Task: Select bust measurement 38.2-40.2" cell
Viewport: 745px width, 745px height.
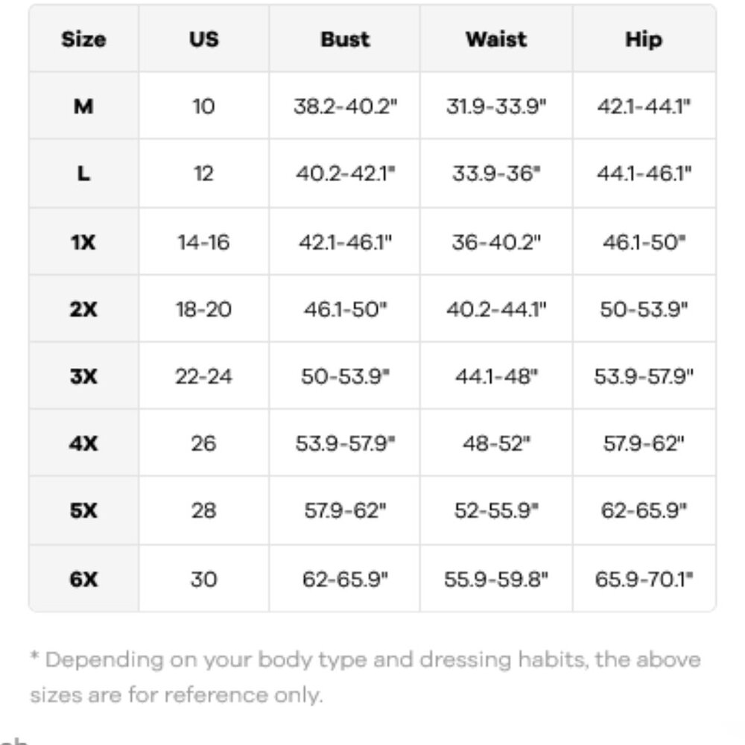Action: 344,106
